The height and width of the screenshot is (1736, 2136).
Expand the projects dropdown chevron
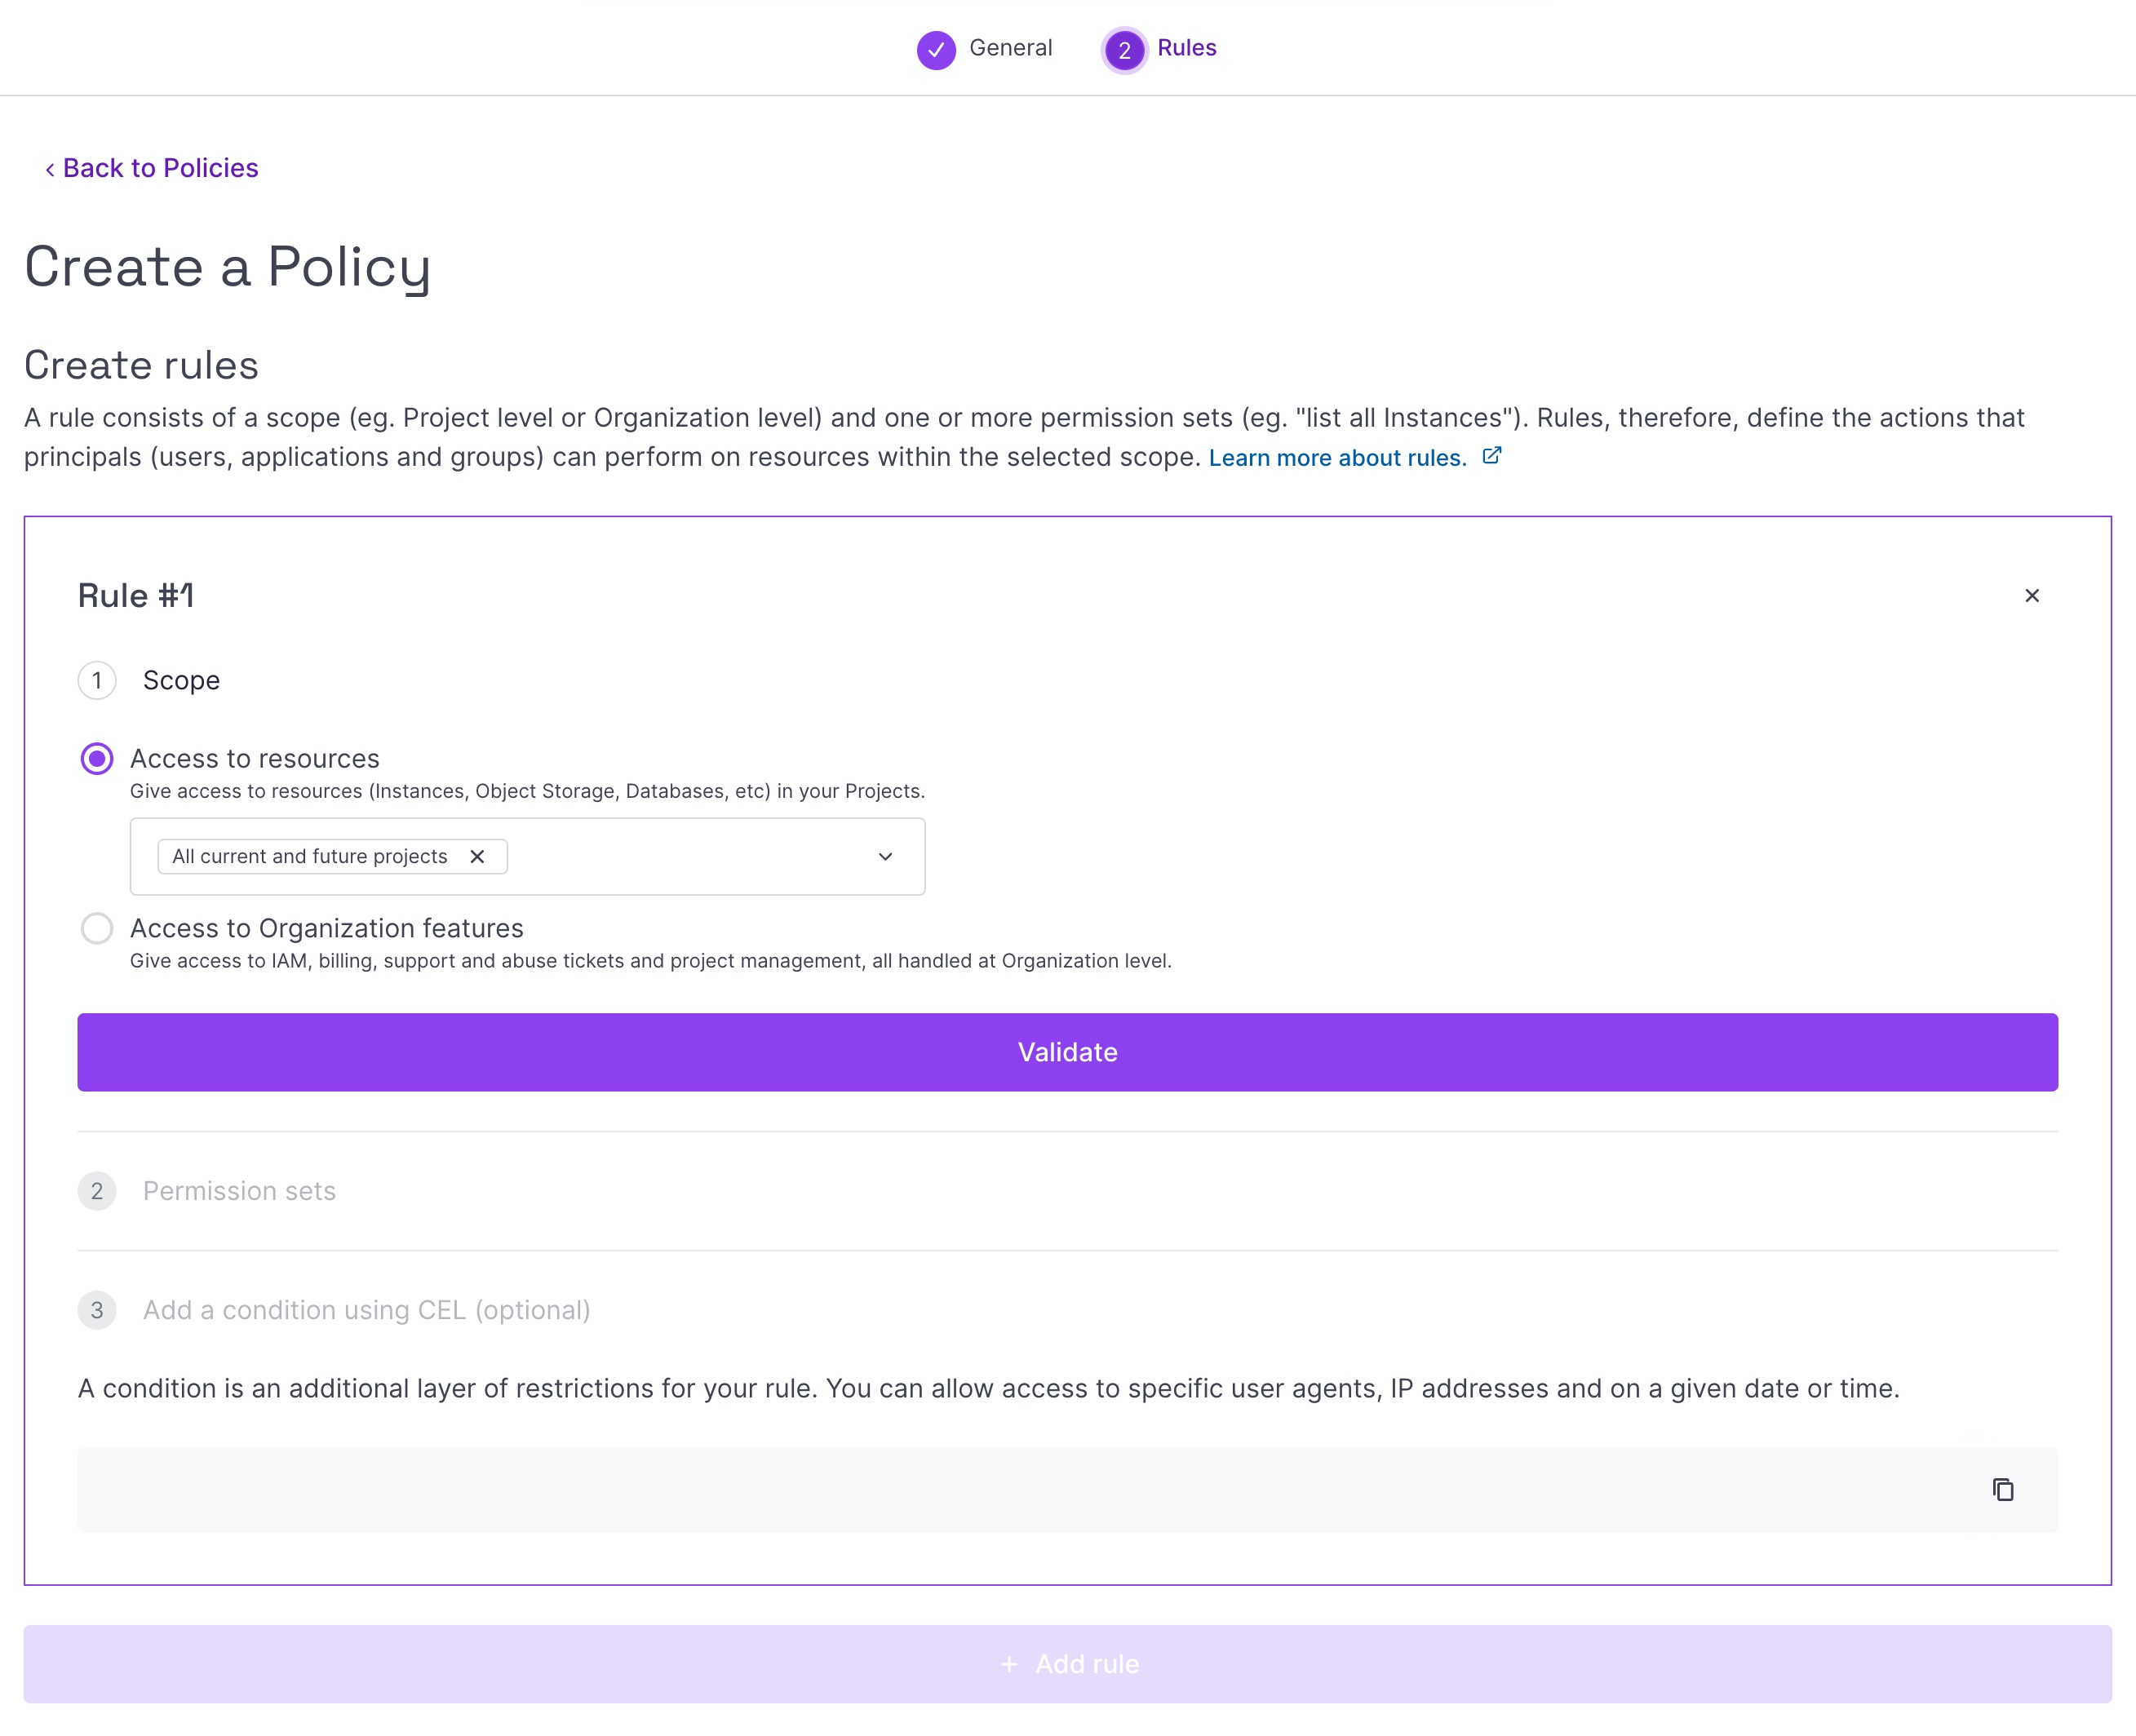point(885,857)
